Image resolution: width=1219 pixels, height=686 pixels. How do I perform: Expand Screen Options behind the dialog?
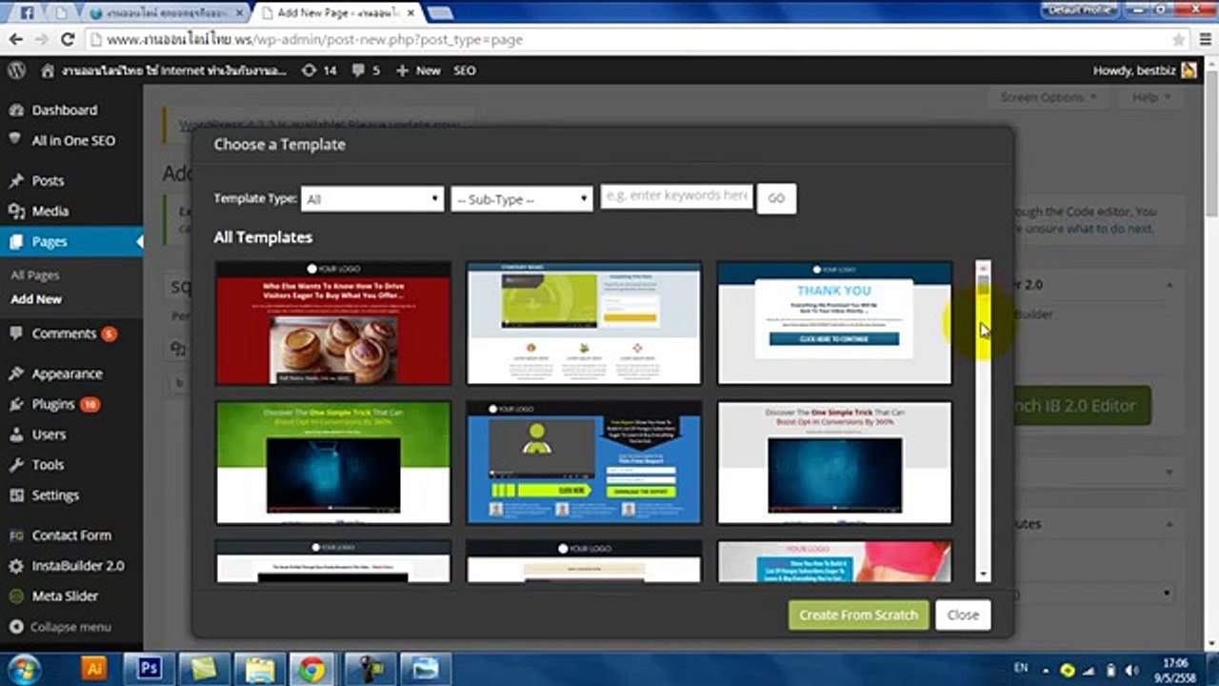pyautogui.click(x=1049, y=97)
